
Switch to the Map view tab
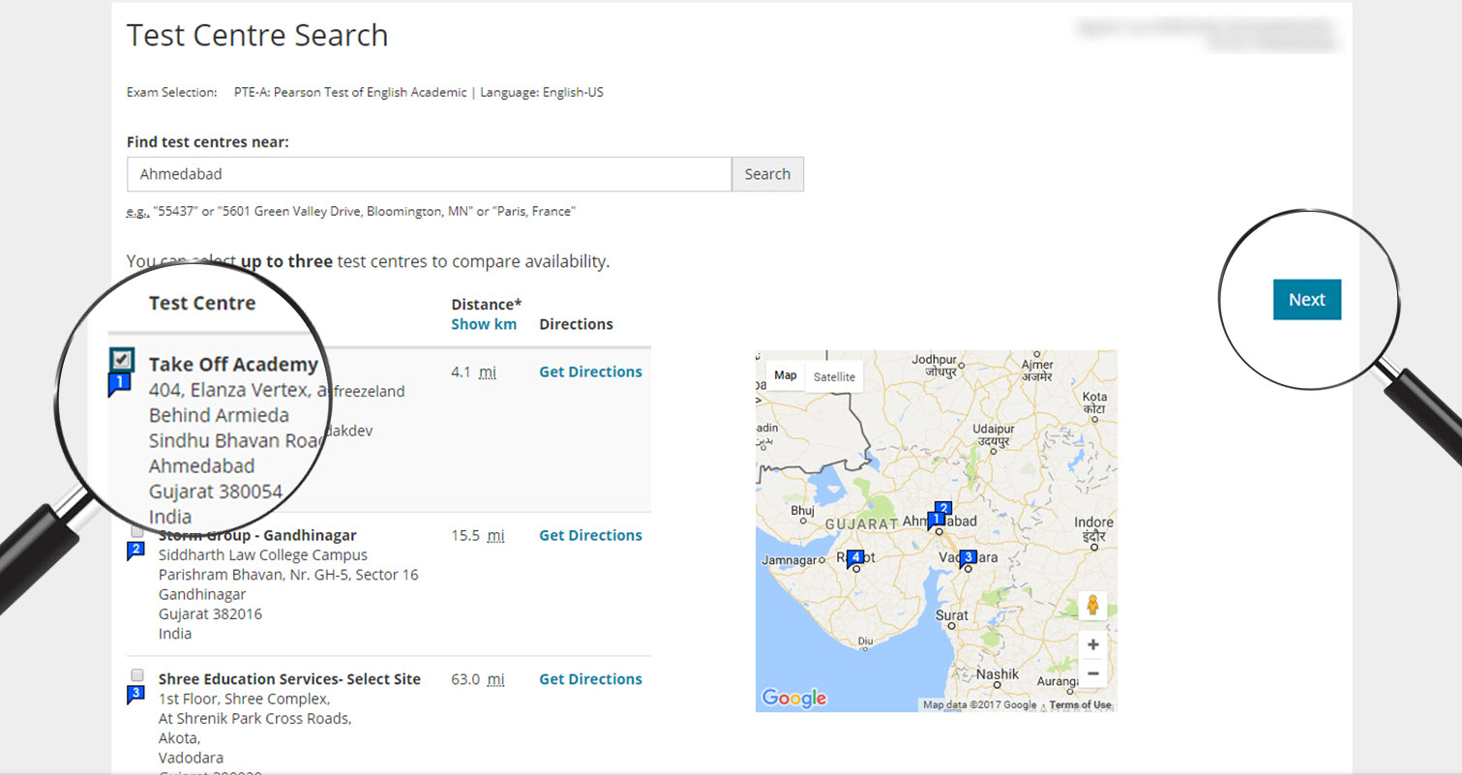click(x=786, y=375)
